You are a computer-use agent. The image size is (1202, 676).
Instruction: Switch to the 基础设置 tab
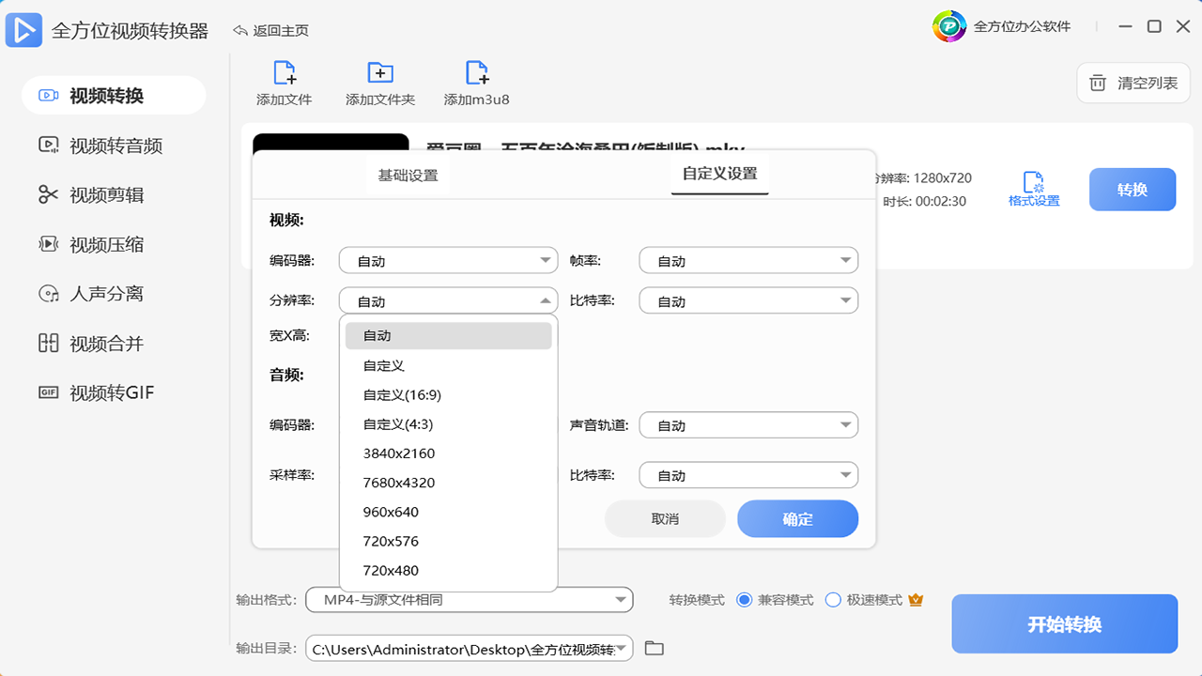click(x=408, y=175)
